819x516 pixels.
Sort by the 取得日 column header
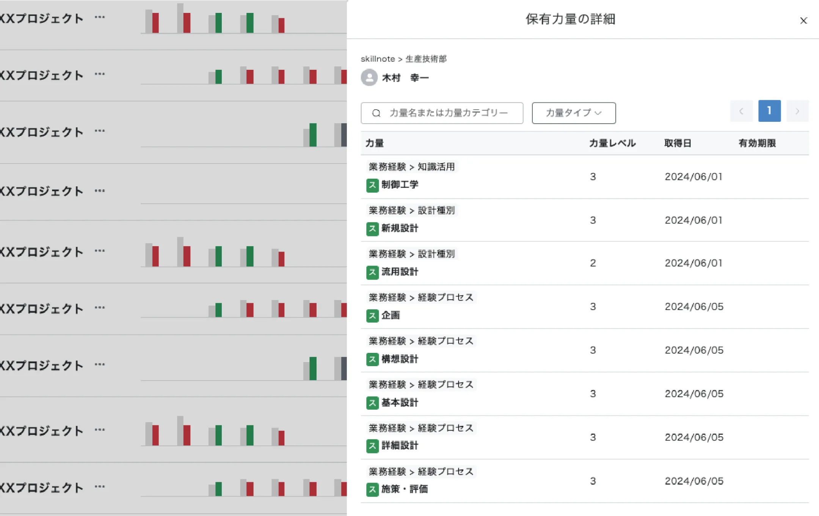[678, 143]
